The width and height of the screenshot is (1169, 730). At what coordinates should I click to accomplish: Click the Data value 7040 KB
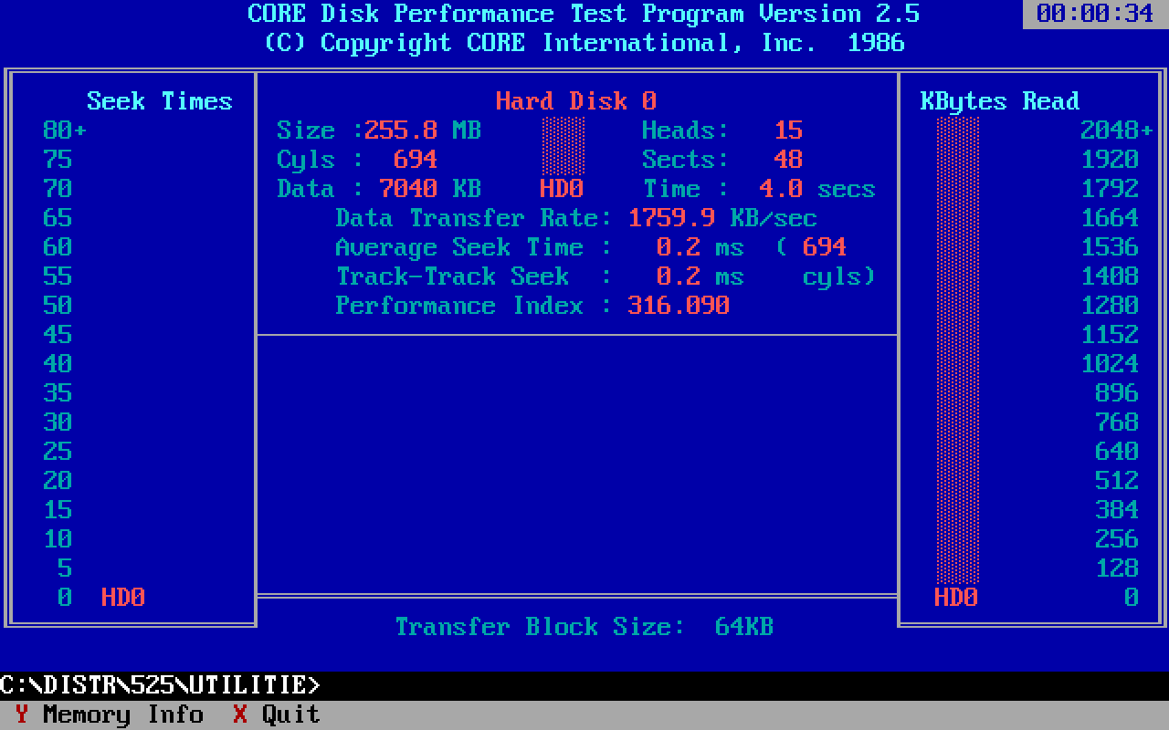[x=430, y=189]
